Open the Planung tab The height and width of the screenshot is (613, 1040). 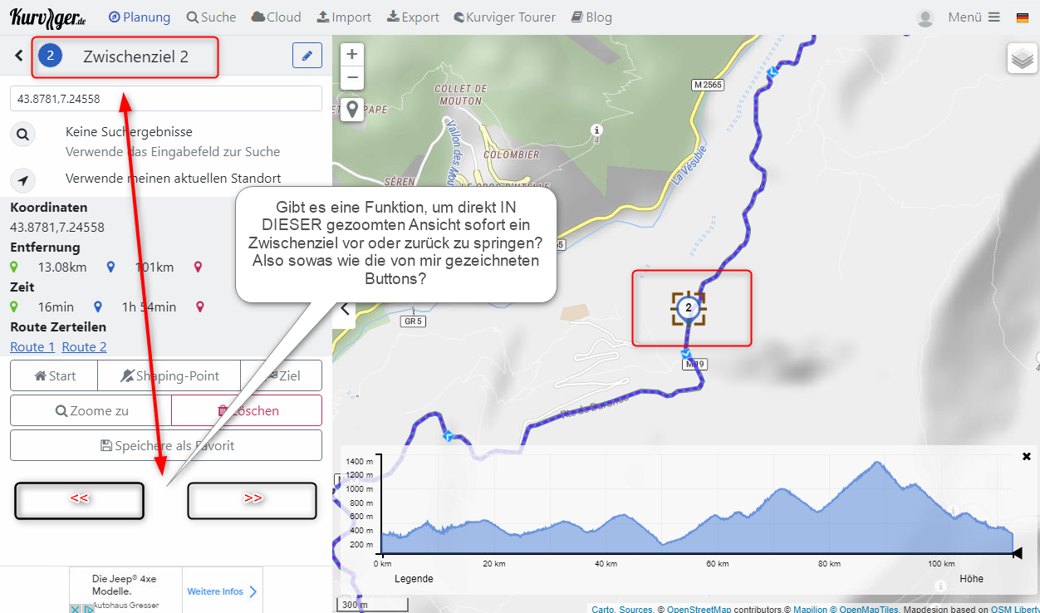pos(140,17)
